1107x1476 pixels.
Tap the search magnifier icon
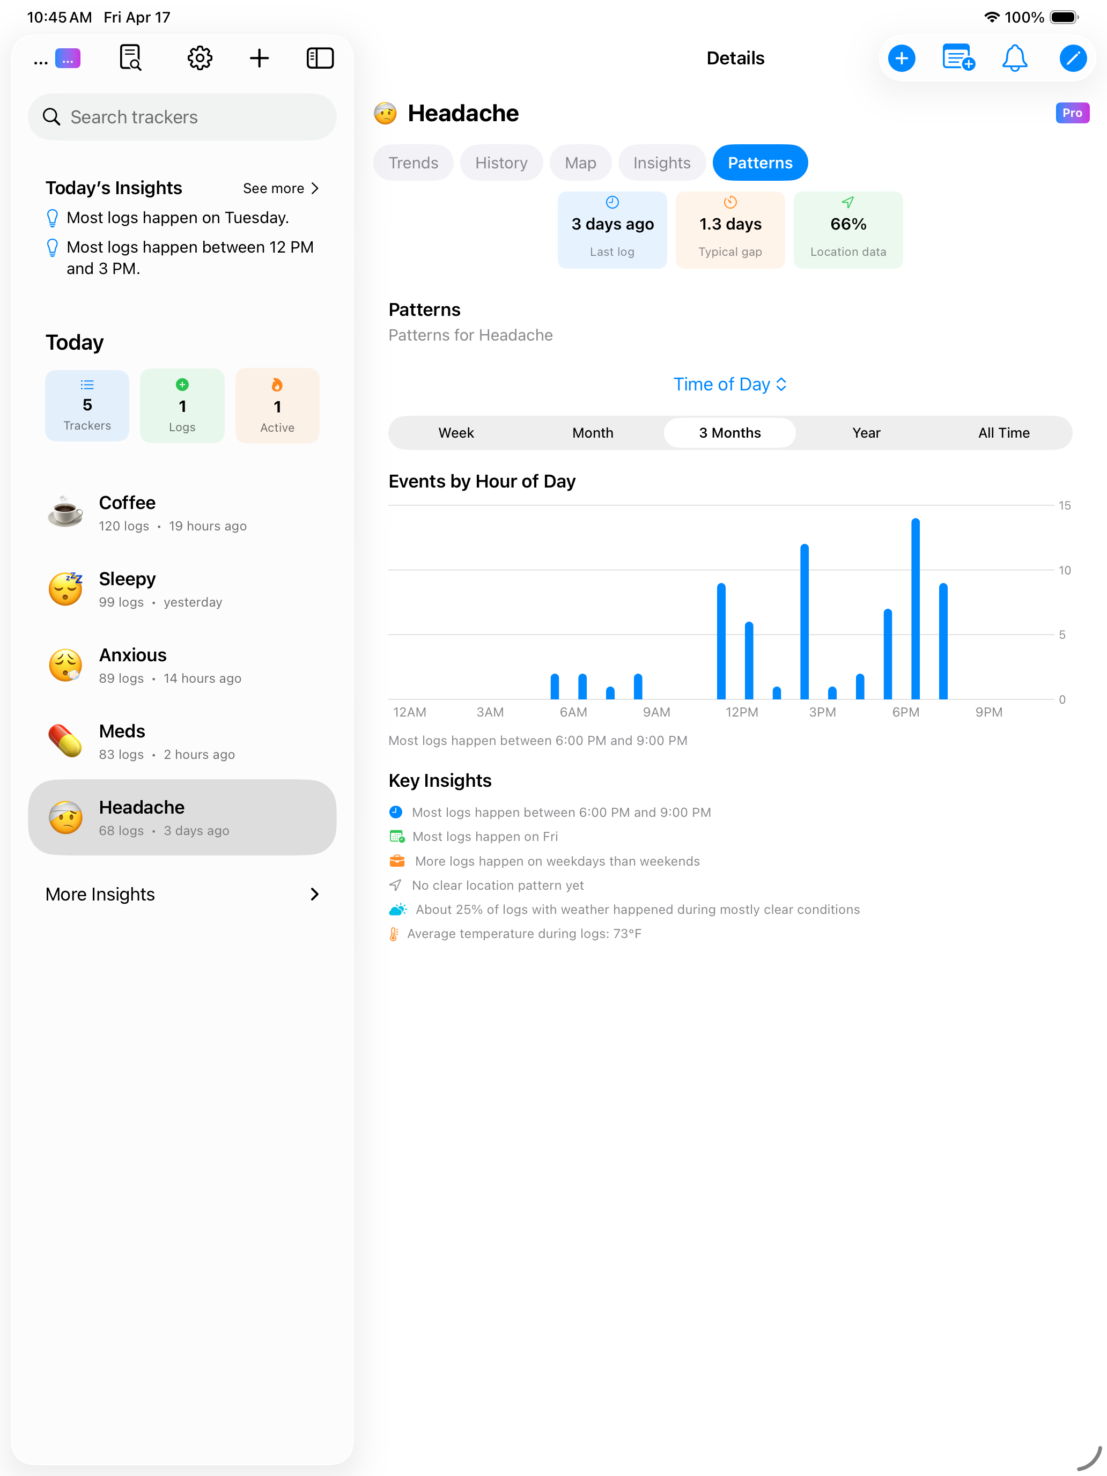(51, 117)
